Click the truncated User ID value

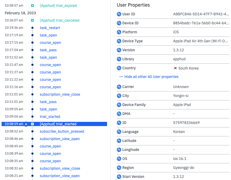(201, 14)
